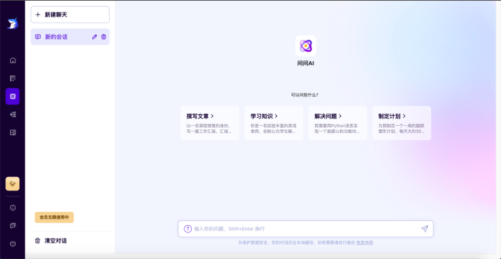The height and width of the screenshot is (259, 501).
Task: Open the 制定计划 suggestion card
Action: click(401, 123)
